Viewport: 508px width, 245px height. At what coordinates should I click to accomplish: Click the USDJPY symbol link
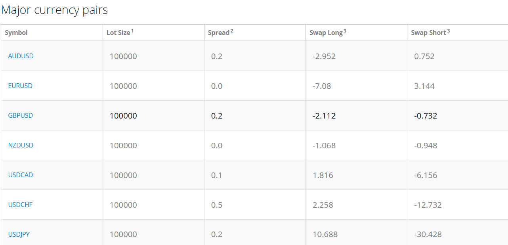[x=19, y=234]
